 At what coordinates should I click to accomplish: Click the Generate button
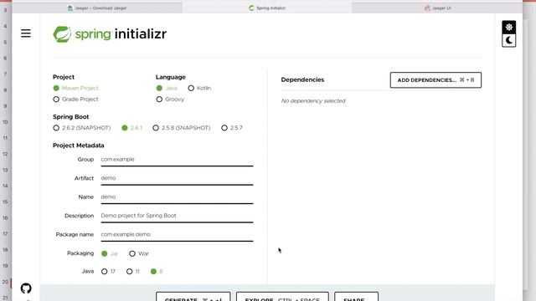[x=193, y=297]
